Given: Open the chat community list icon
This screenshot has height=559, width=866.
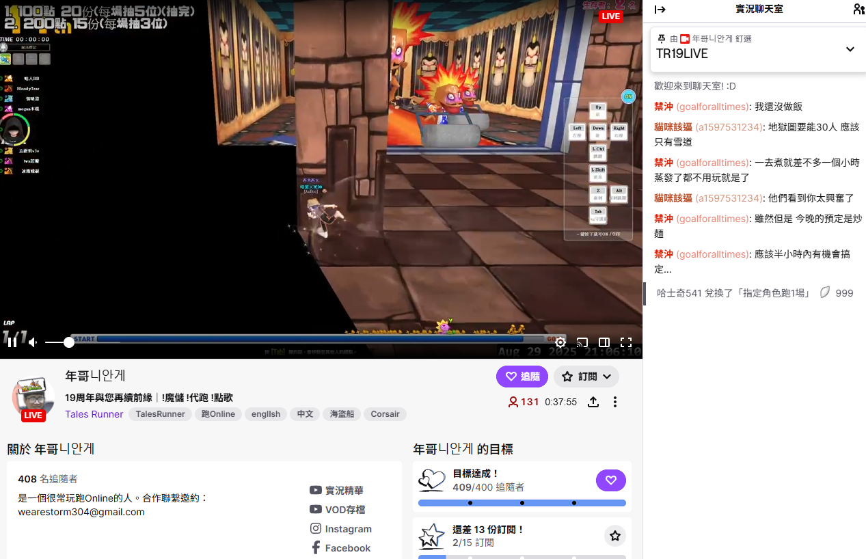Looking at the screenshot, I should (858, 10).
